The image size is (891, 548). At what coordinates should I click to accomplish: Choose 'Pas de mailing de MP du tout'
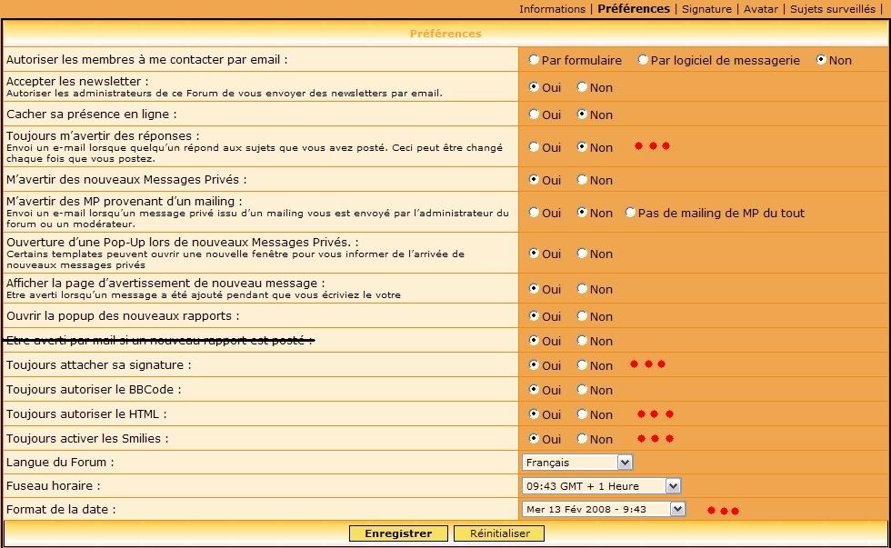pos(630,213)
